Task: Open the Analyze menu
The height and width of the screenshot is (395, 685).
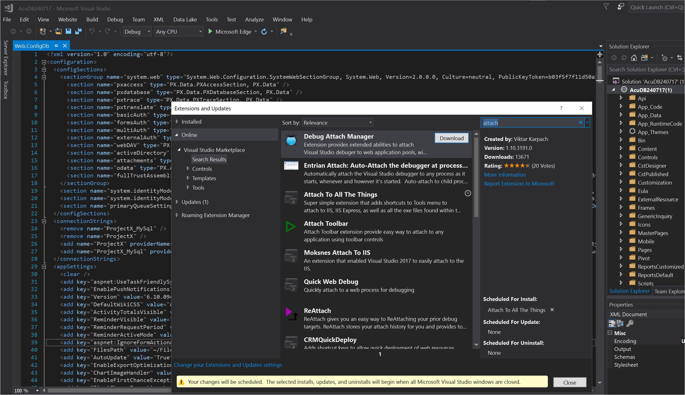Action: (x=254, y=20)
